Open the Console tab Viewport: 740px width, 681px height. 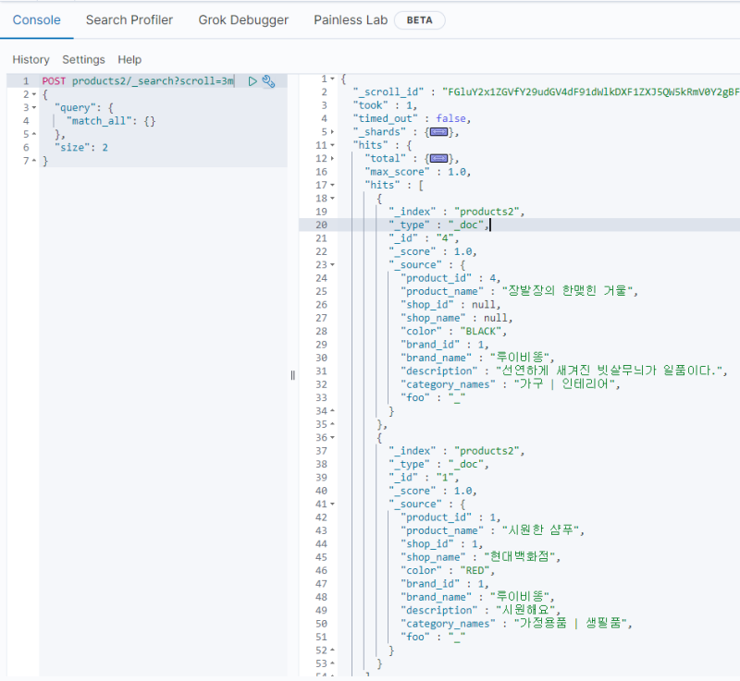pos(37,19)
